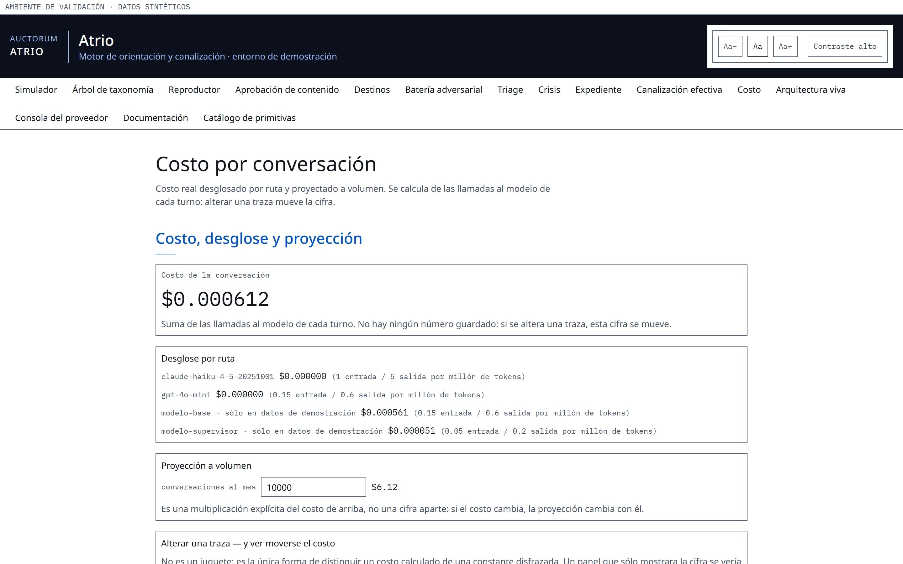Screen dimensions: 903x564
Task: Toggle Contraste alto mode
Action: 845,46
